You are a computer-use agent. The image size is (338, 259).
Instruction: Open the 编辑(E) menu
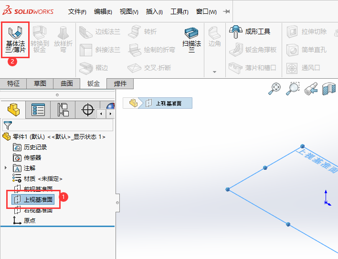(x=103, y=11)
